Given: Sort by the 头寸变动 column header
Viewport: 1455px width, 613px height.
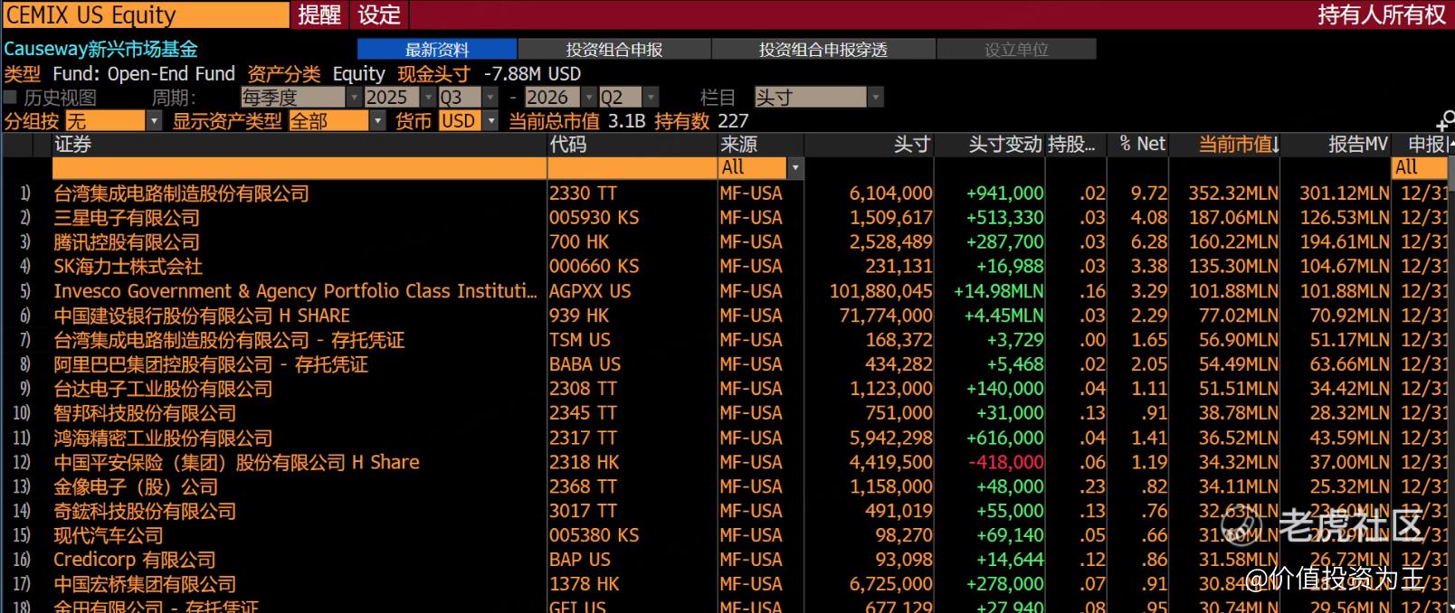Looking at the screenshot, I should coord(1004,144).
